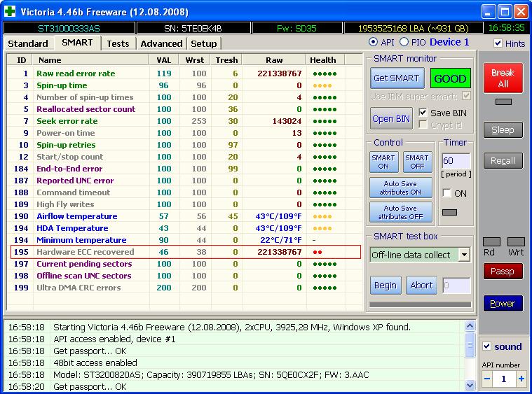This screenshot has height=394, width=532.
Task: Click the input field beside Abort button
Action: coord(456,286)
